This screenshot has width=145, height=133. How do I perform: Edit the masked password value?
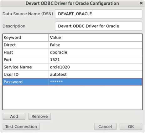(96, 82)
